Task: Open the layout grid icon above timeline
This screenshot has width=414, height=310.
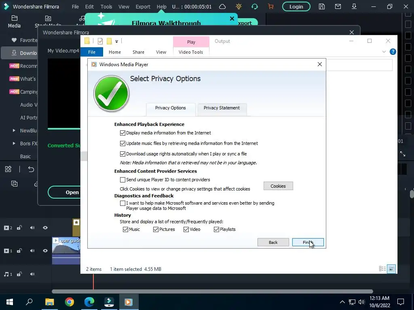Action: 8,169
